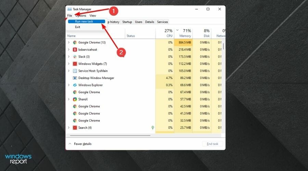The height and width of the screenshot is (171, 308).
Task: Click the 4.7% CPU cell
Action: (165, 78)
